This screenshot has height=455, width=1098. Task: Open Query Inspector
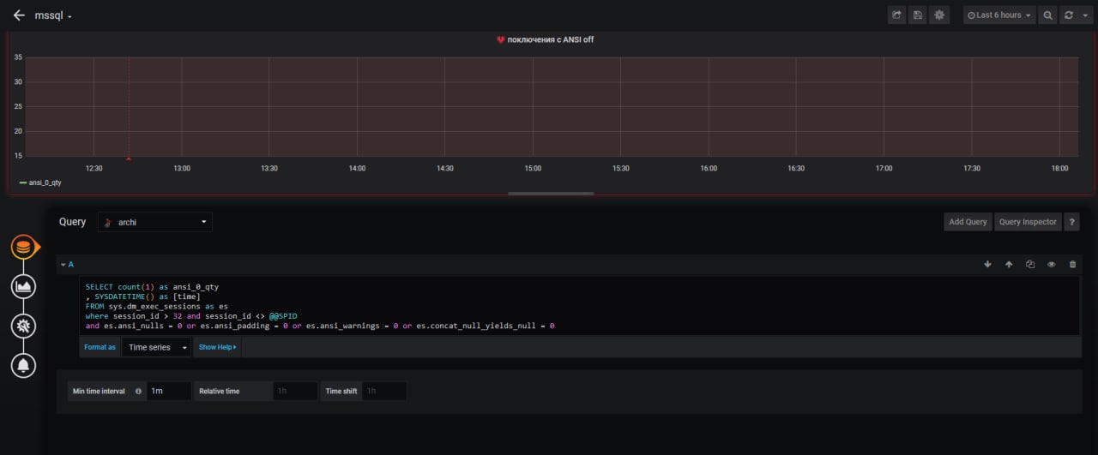(1028, 222)
